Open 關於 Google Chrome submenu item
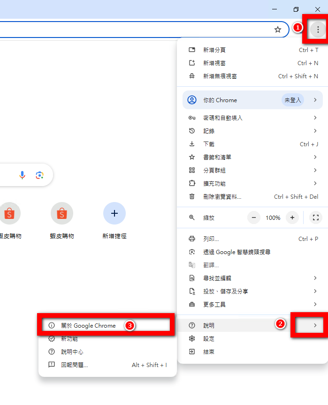 [107, 325]
